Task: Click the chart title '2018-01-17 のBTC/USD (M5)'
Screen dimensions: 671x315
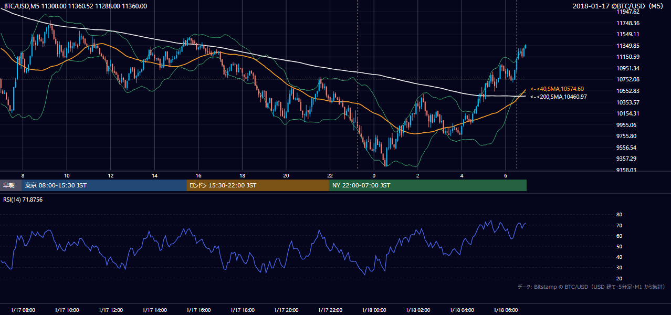Action: click(619, 6)
